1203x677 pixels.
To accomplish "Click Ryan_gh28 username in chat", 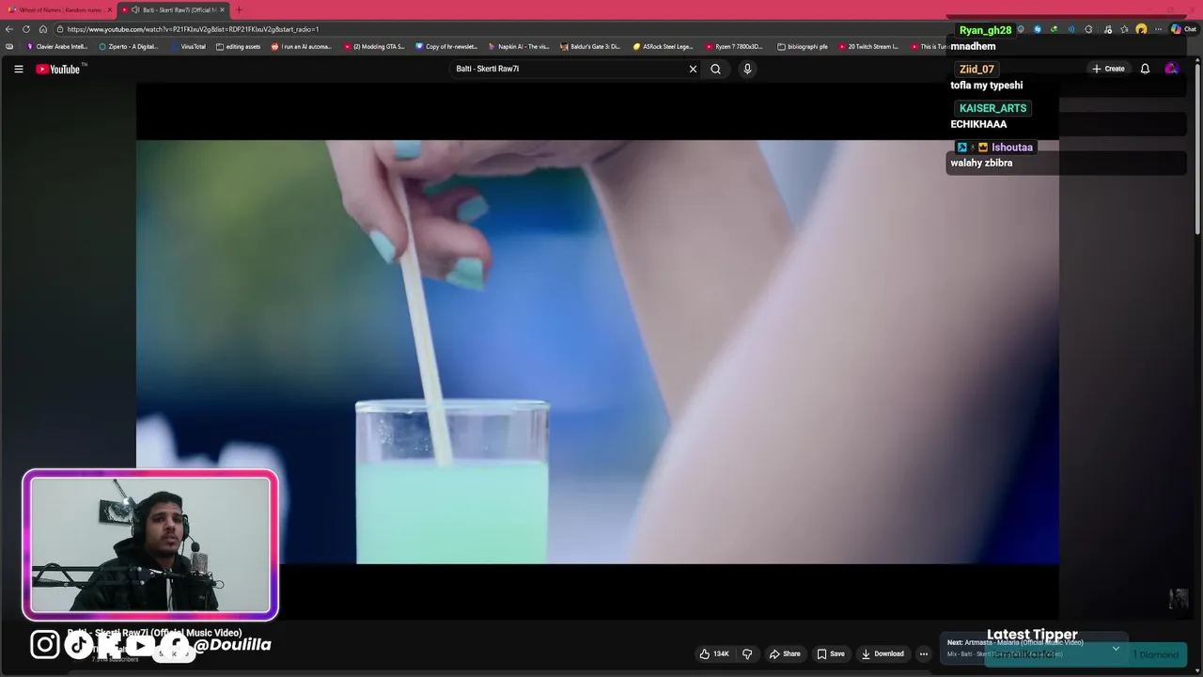I will coord(985,30).
